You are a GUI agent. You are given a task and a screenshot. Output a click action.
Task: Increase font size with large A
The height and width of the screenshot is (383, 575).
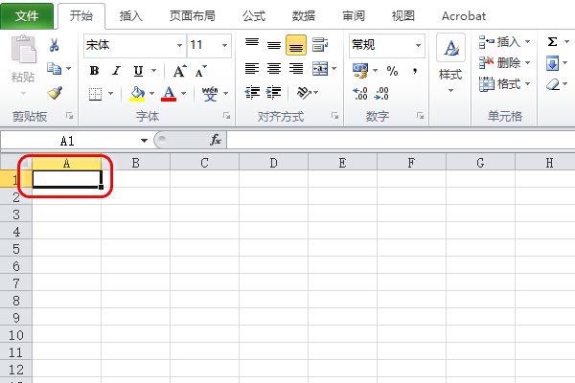[180, 71]
